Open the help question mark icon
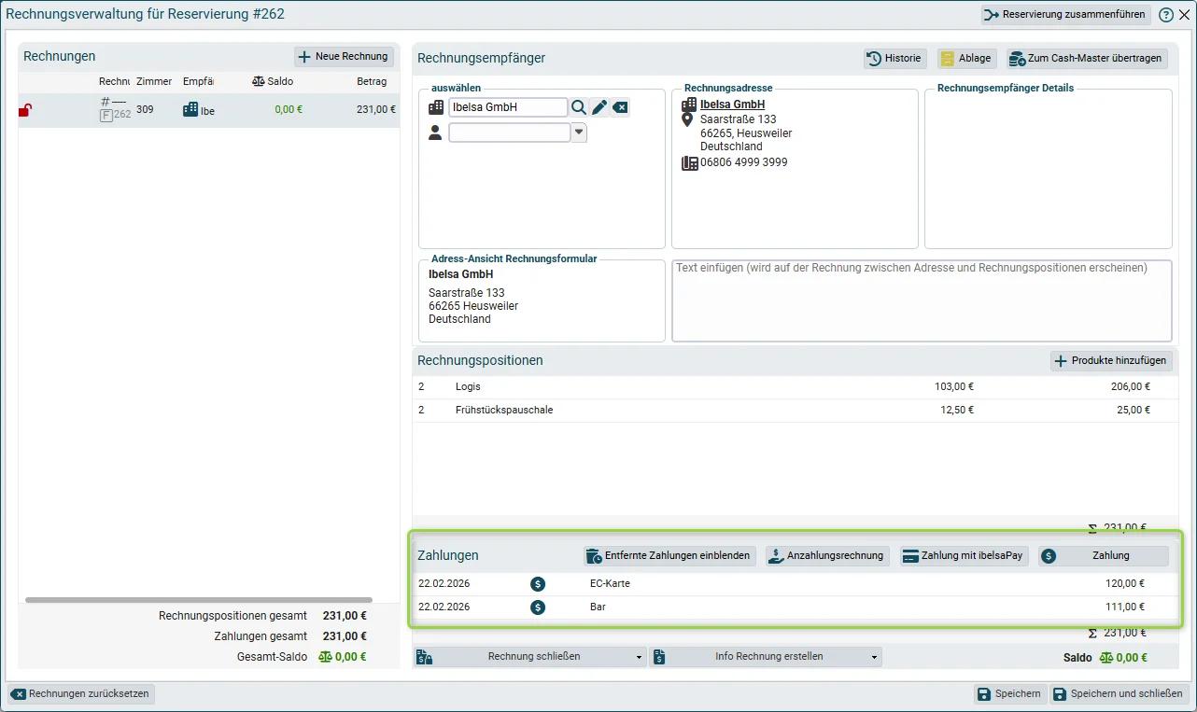 [1166, 15]
